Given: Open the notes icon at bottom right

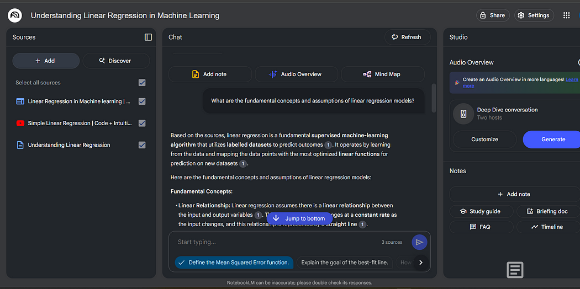Looking at the screenshot, I should pos(515,270).
